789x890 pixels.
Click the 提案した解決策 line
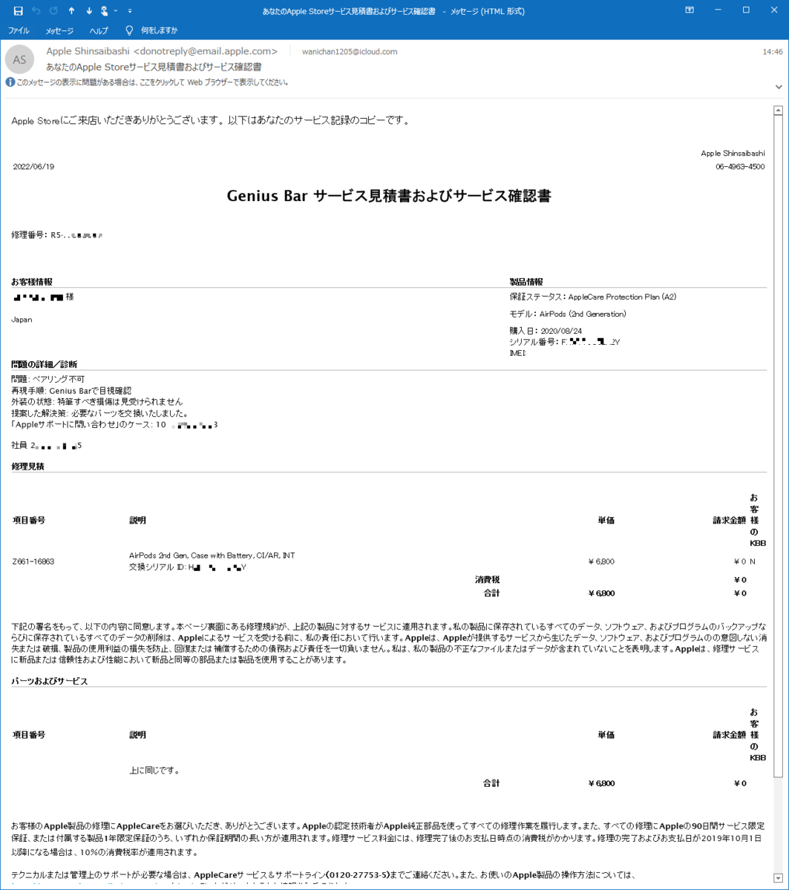(99, 413)
